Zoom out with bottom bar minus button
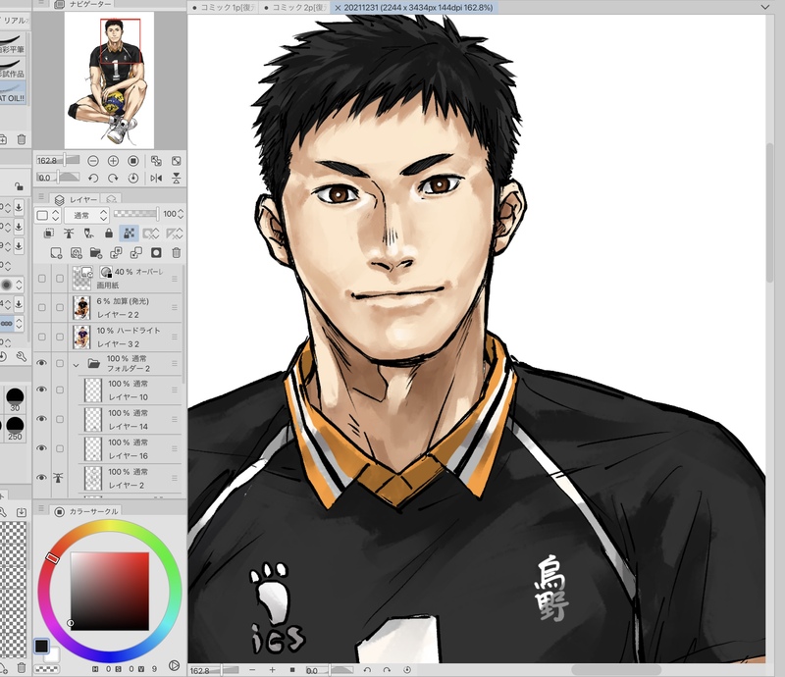The image size is (785, 677). click(252, 670)
